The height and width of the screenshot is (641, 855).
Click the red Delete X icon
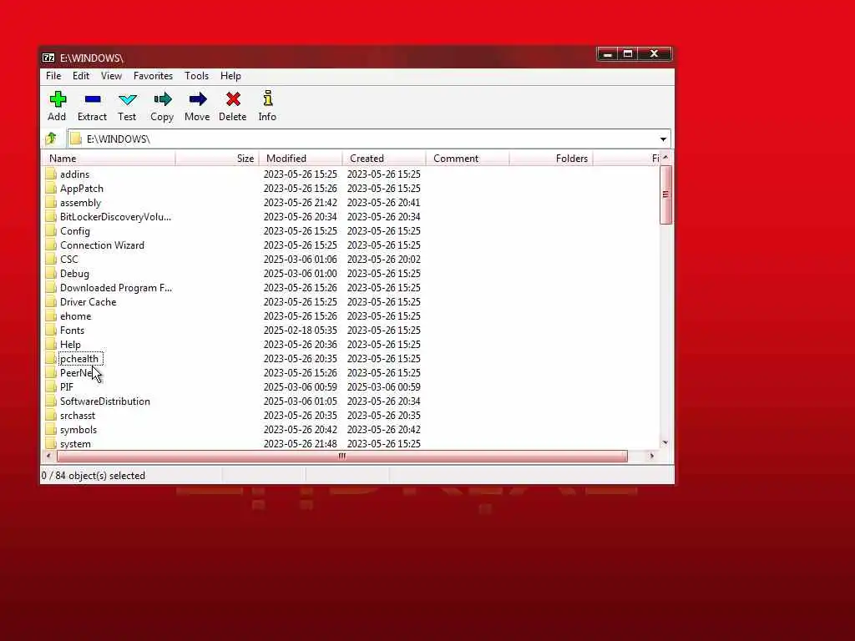pos(234,99)
